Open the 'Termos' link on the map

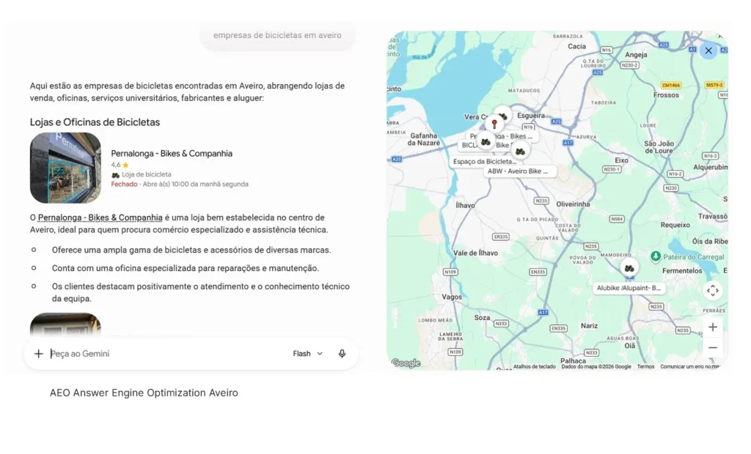(x=645, y=366)
